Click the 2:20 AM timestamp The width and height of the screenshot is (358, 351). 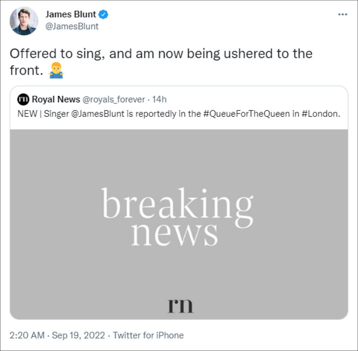point(27,335)
